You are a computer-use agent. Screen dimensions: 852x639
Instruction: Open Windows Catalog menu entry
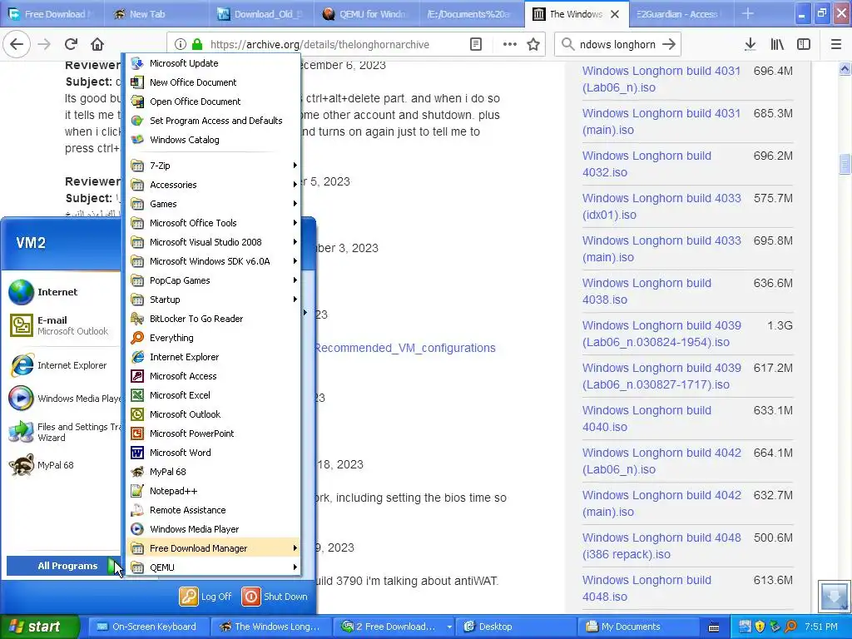pos(213,140)
